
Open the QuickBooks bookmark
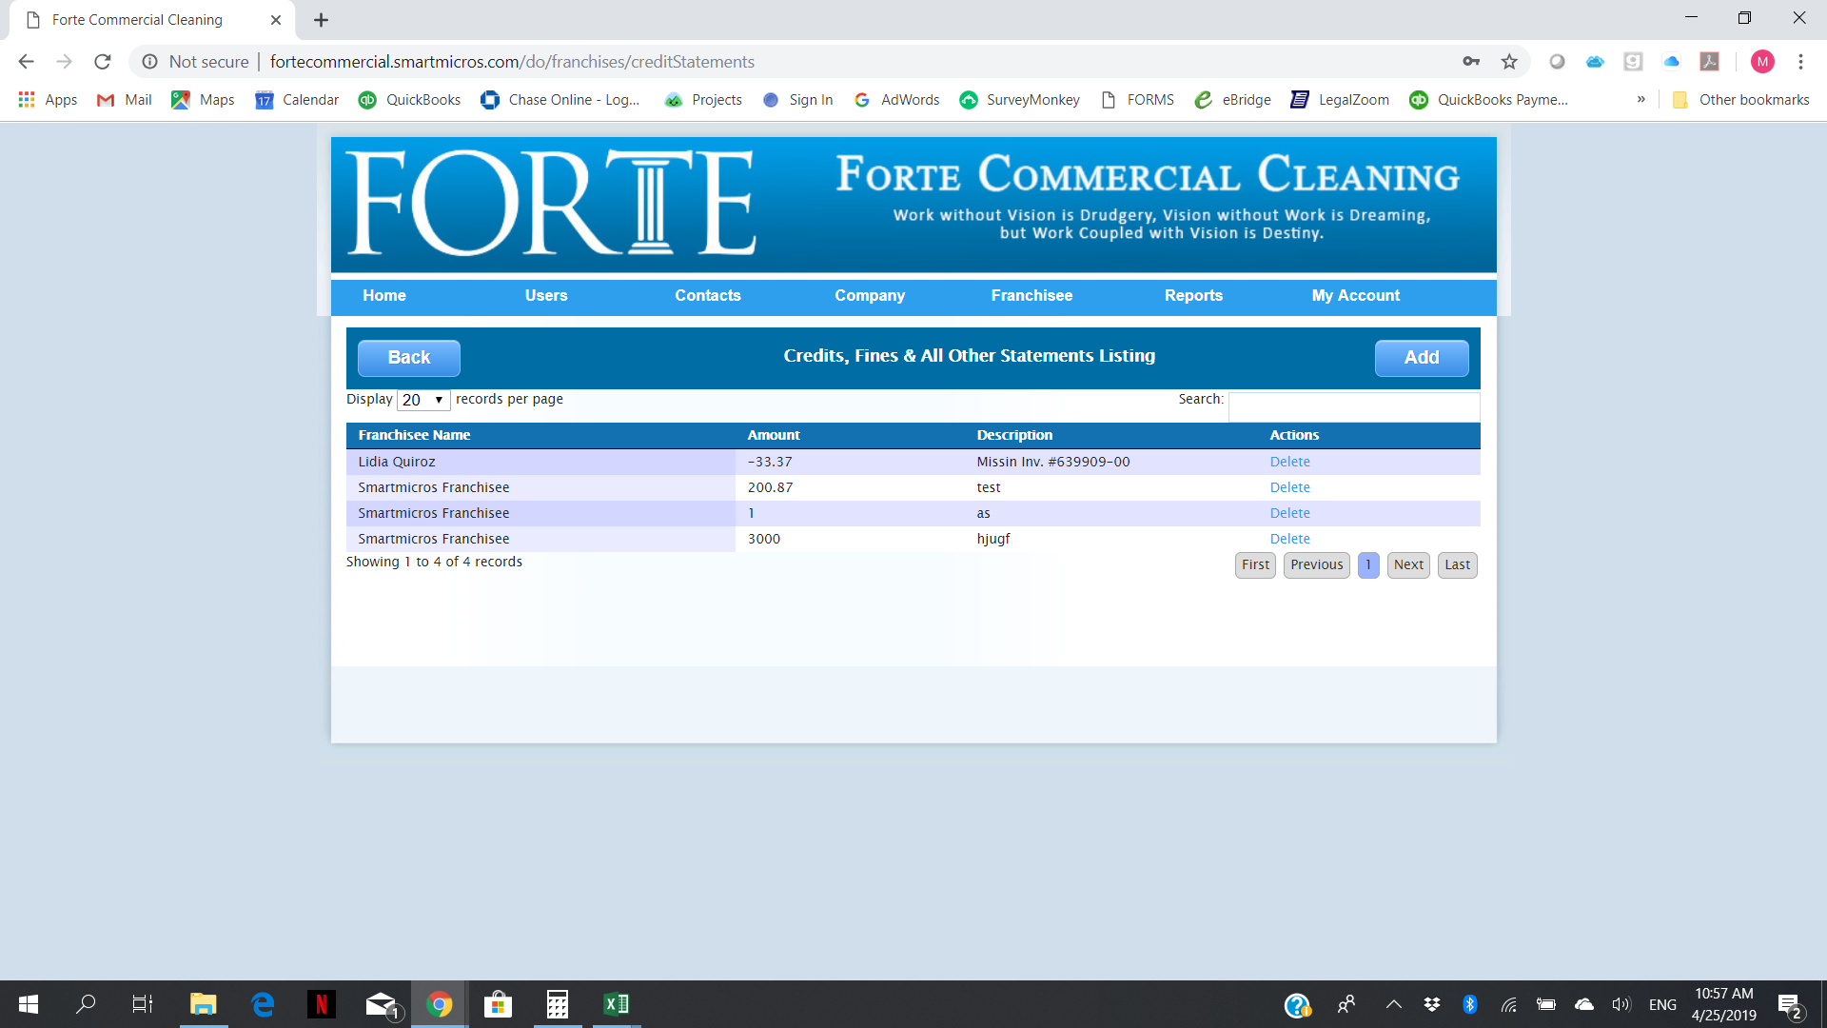pos(409,100)
